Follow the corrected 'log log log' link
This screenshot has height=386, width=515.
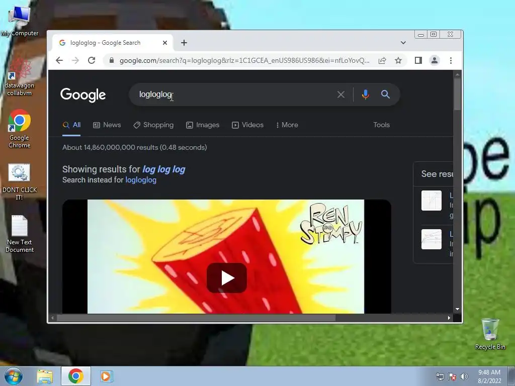pyautogui.click(x=163, y=169)
